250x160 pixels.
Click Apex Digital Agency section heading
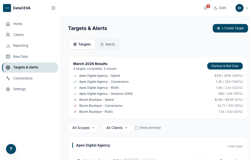pos(93,145)
